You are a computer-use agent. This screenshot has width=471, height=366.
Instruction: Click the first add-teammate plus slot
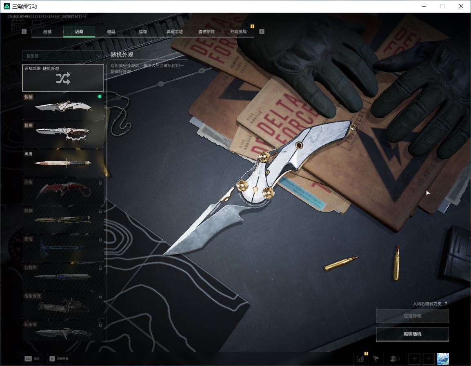point(414,359)
